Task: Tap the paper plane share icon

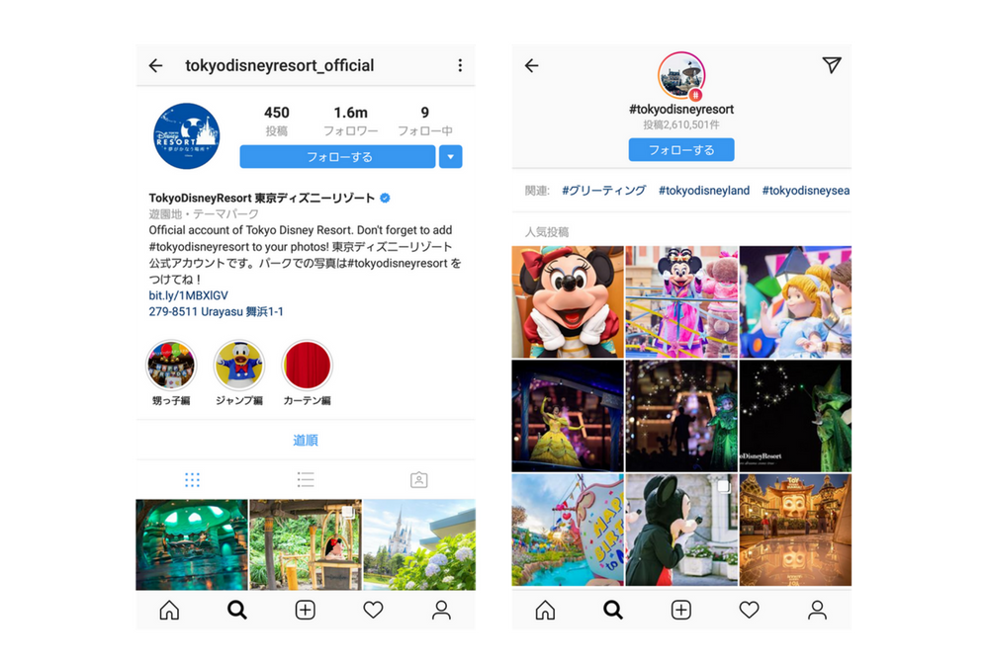Action: click(832, 65)
